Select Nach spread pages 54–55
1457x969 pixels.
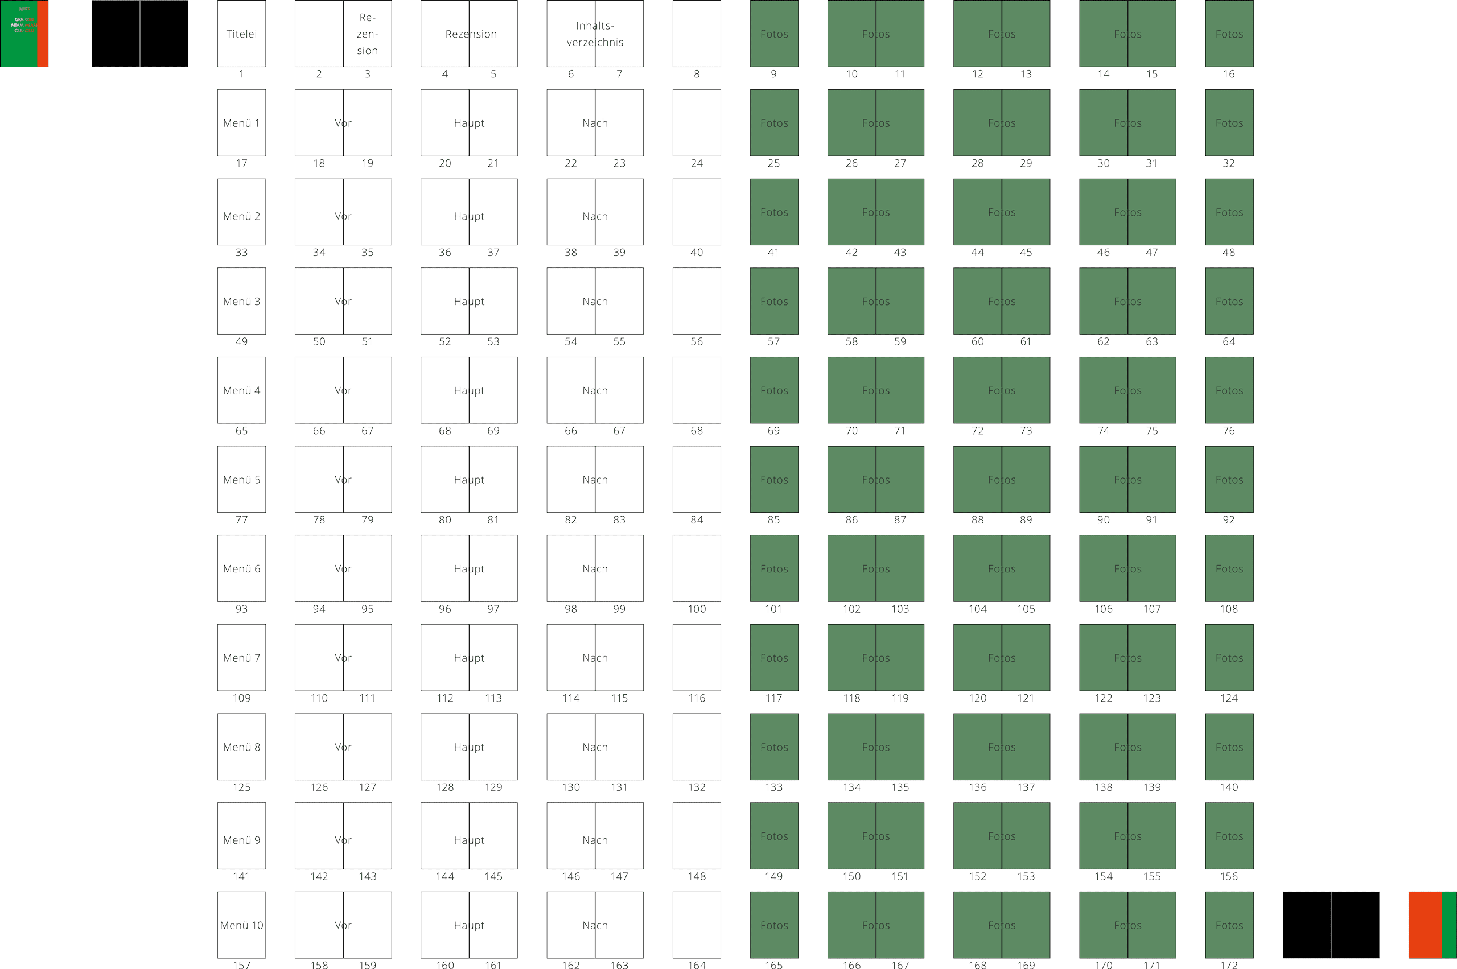pyautogui.click(x=595, y=301)
